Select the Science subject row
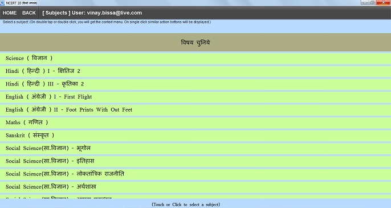The height and width of the screenshot is (208, 391). pos(195,58)
